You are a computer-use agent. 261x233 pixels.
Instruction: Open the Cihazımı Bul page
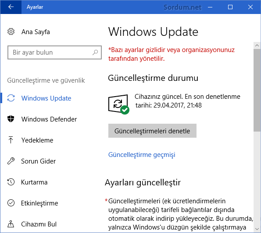[39, 224]
